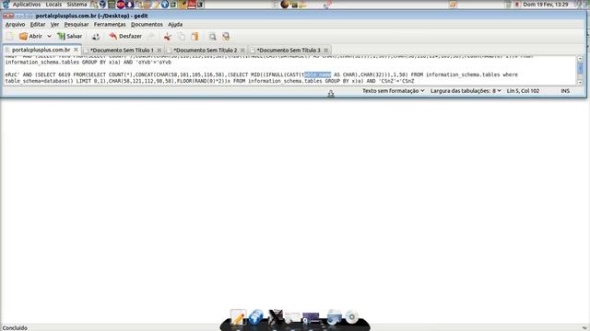
Task: Click inside the SQL text editor area
Action: pos(289,71)
